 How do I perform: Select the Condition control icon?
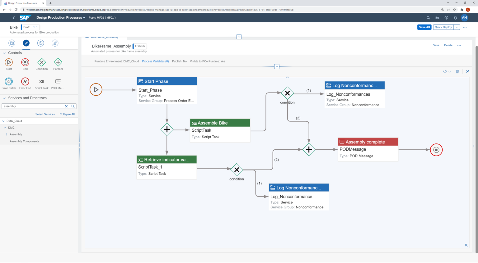(41, 62)
